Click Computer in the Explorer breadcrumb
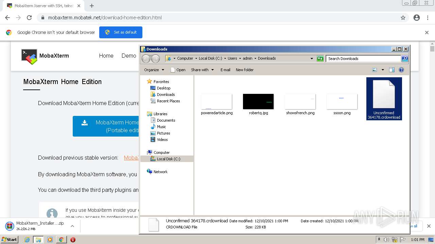435x244 pixels. [x=185, y=58]
